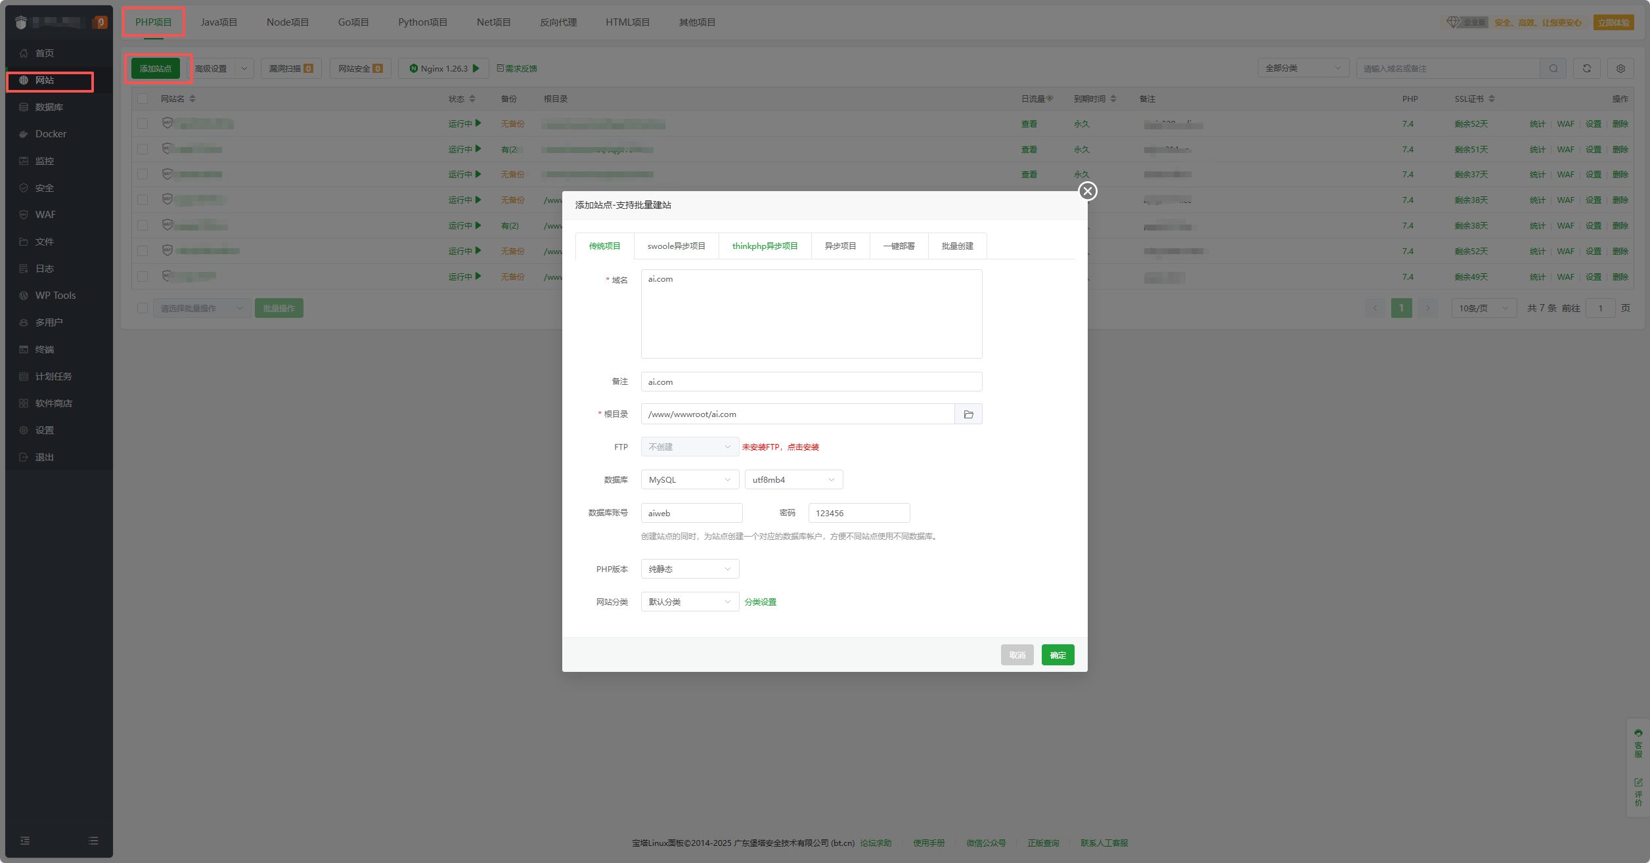Tick the checkbox beside batch operation selector

143,308
